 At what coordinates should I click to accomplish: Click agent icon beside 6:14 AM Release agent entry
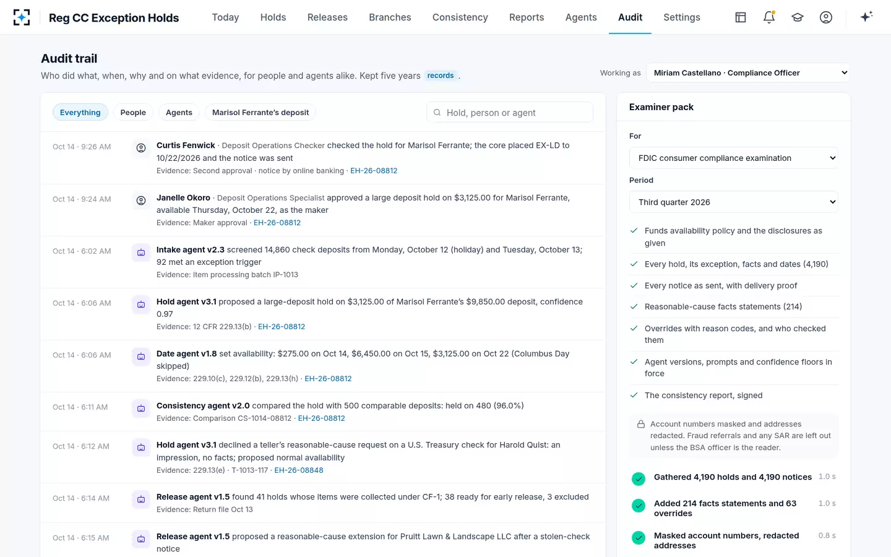tap(141, 499)
